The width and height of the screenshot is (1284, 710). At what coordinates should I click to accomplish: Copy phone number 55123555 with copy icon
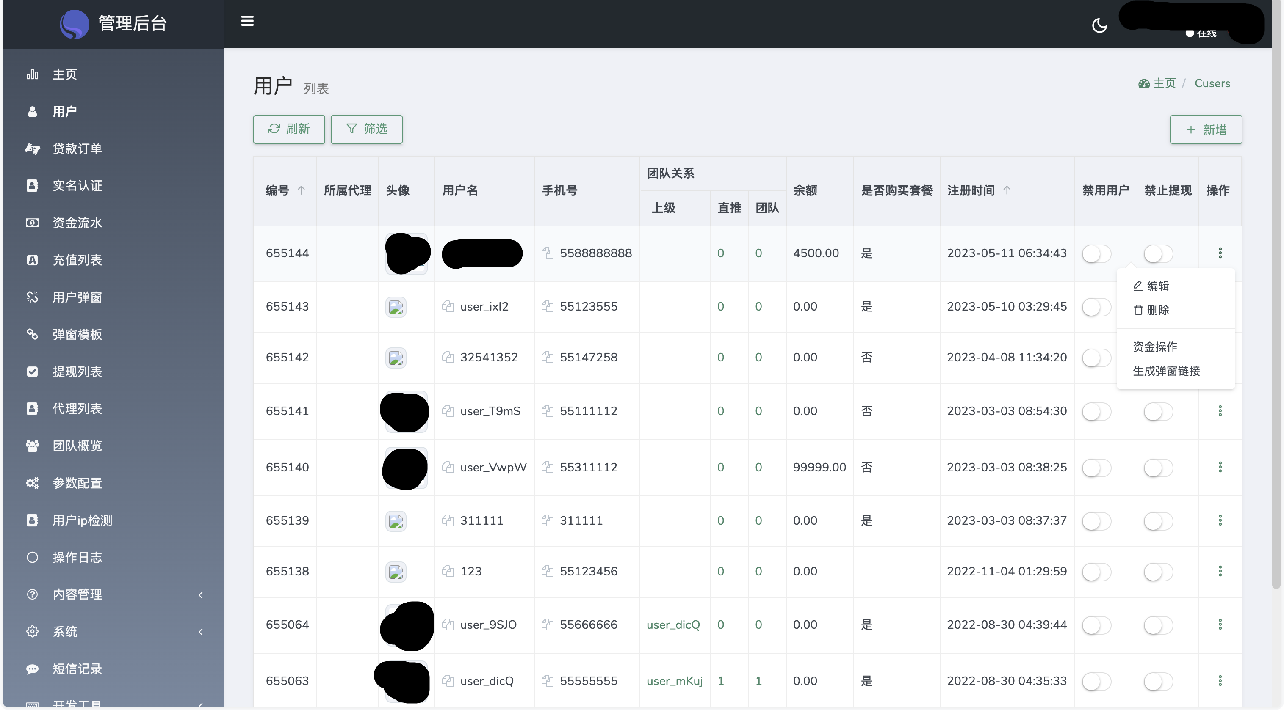point(547,306)
